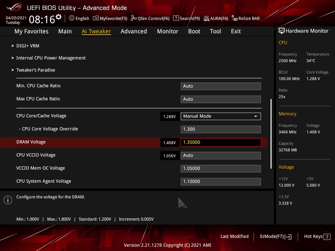Select the VCCIO Mem OC Voltage label
Screen dimensions: 335x251
pos(41,168)
